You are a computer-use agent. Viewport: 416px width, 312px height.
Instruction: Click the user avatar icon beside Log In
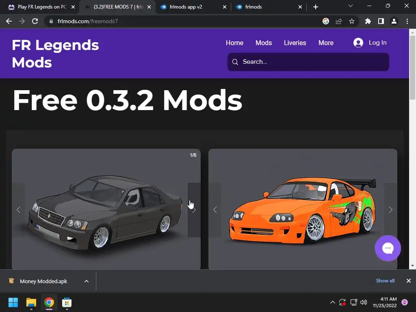pos(358,43)
